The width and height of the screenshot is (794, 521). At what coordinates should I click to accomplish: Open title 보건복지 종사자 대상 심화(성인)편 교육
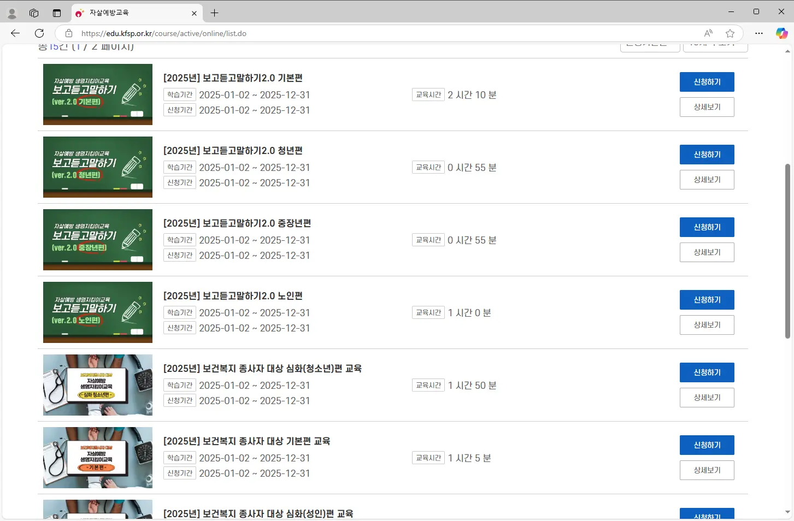pos(258,513)
